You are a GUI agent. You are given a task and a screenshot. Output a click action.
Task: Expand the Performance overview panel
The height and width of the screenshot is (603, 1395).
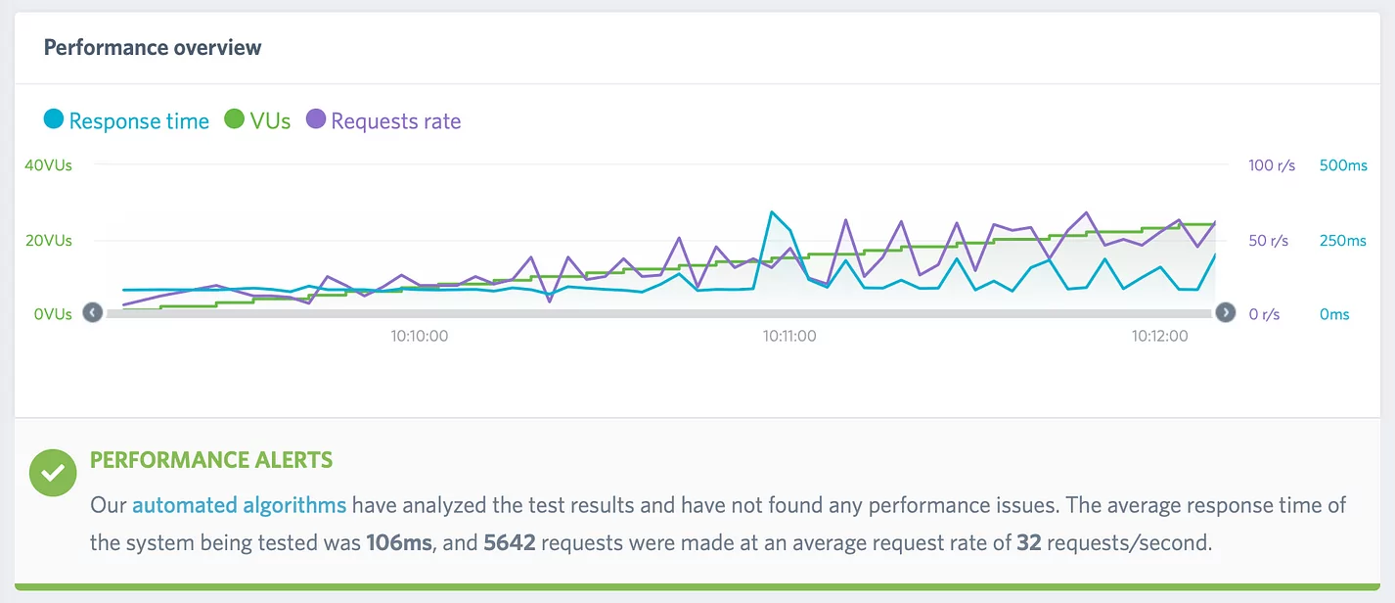152,46
